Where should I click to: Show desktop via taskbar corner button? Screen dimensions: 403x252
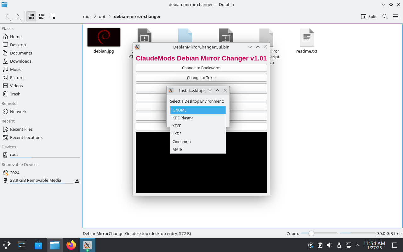[394, 245]
